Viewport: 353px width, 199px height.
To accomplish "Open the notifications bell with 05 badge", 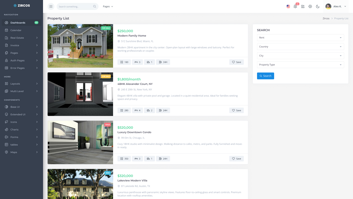I will [295, 6].
